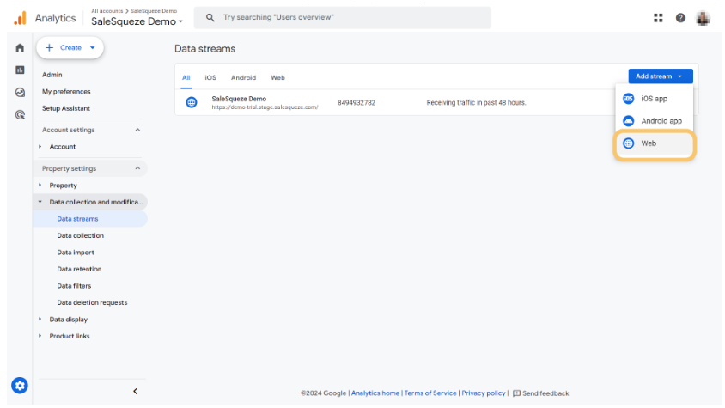Open the Help question mark icon
Viewport: 725px width, 408px height.
pyautogui.click(x=680, y=18)
